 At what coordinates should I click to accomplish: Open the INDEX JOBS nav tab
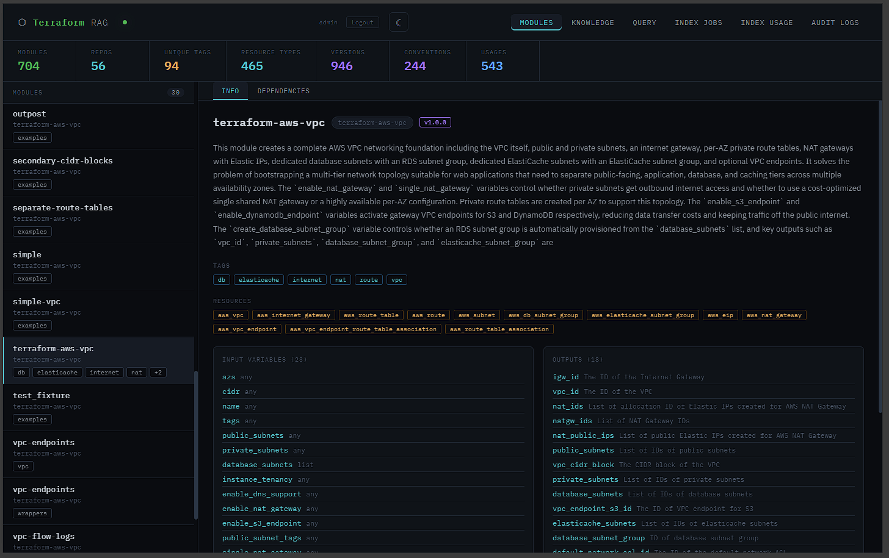pyautogui.click(x=699, y=23)
